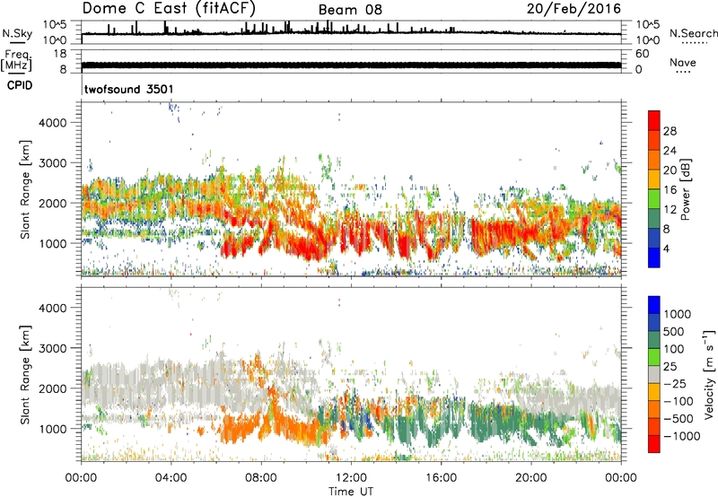Click the 12 label on the Power color bar
Viewport: 718px width, 497px height.
tap(670, 210)
